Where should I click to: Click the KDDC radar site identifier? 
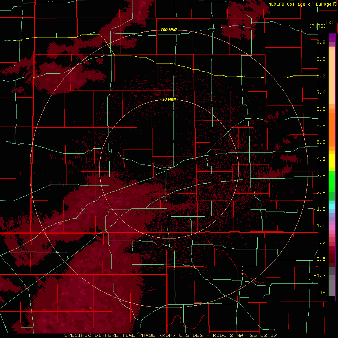tap(220, 335)
